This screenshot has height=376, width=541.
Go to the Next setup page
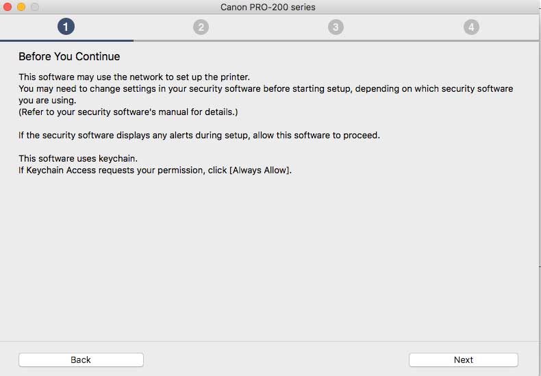(464, 360)
